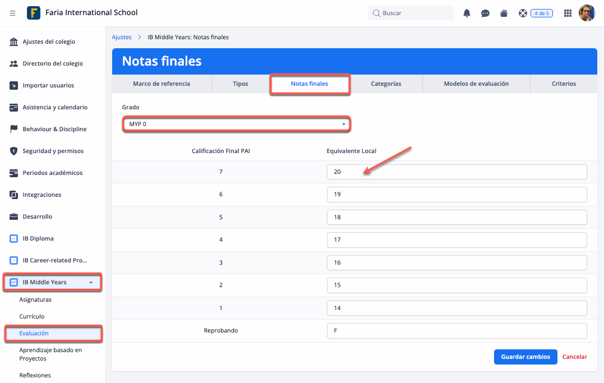Screen dimensions: 604x383
Task: Click the notifications bell icon
Action: (x=467, y=13)
